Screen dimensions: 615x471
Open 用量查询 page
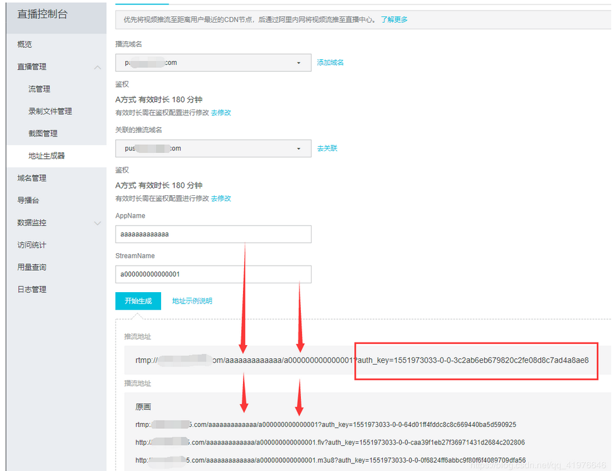31,267
